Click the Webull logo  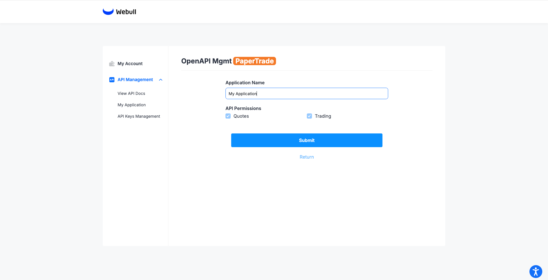coord(119,12)
